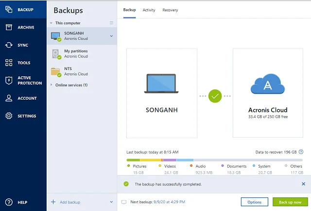This screenshot has width=311, height=211.
Task: Click the yellow Videos segment of usage bar
Action: coord(151,160)
